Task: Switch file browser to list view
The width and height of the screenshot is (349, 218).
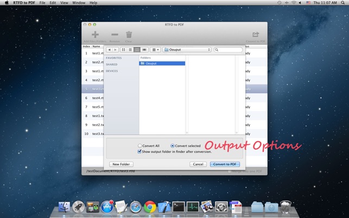Action: (130, 50)
